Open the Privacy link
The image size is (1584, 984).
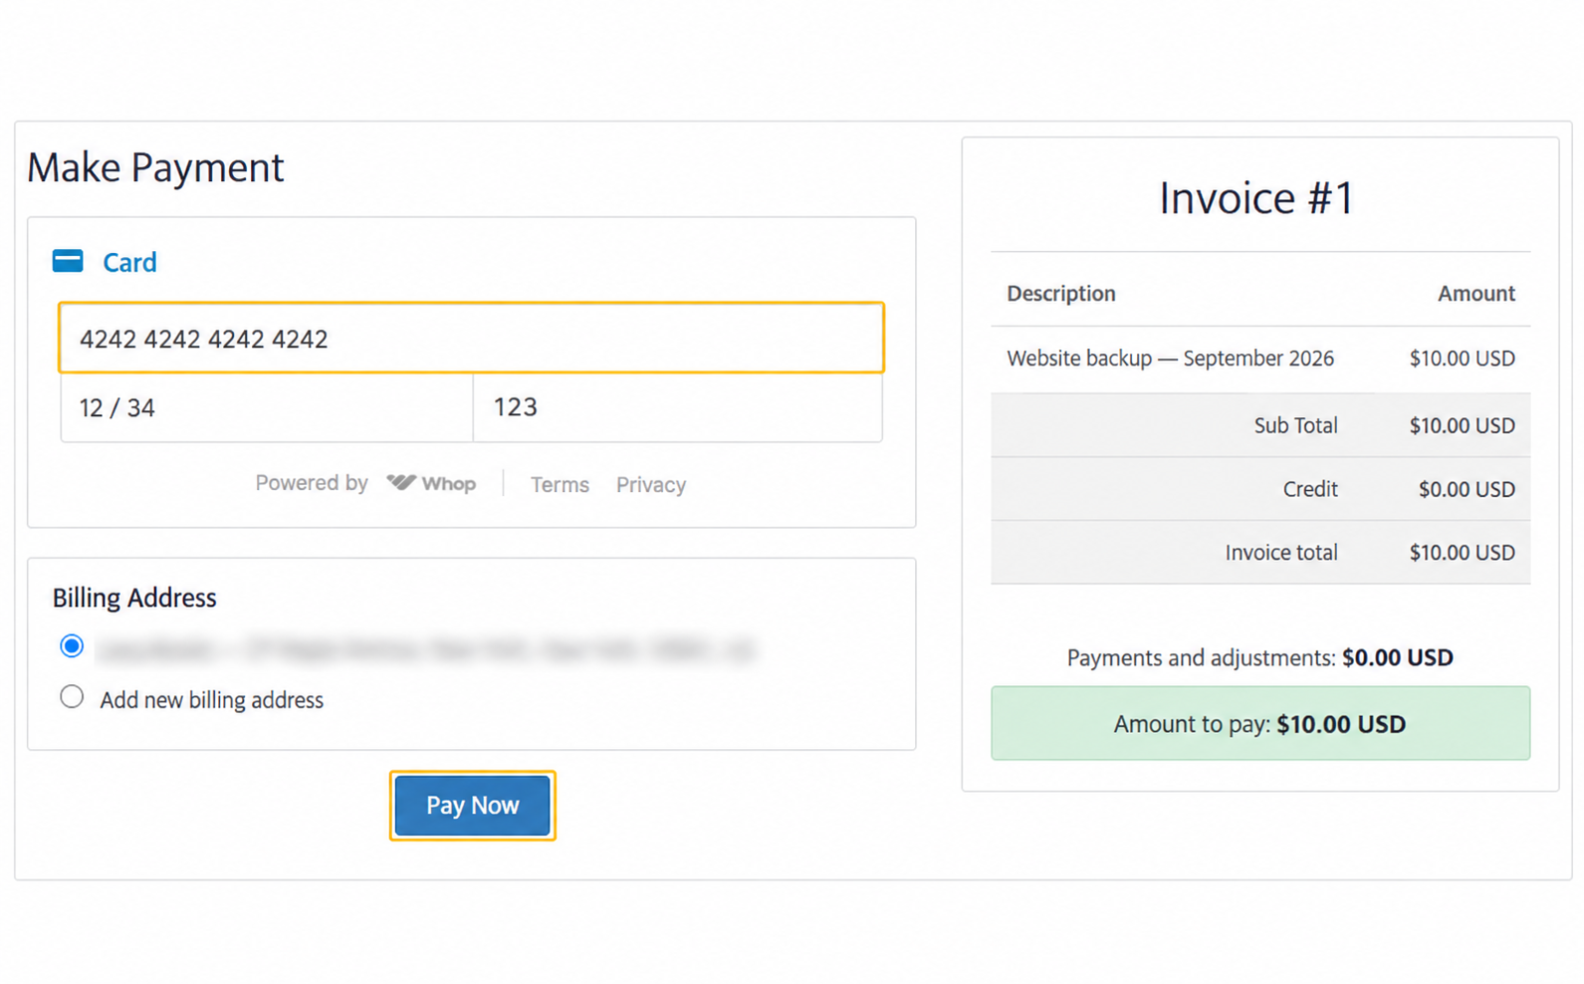pyautogui.click(x=651, y=484)
